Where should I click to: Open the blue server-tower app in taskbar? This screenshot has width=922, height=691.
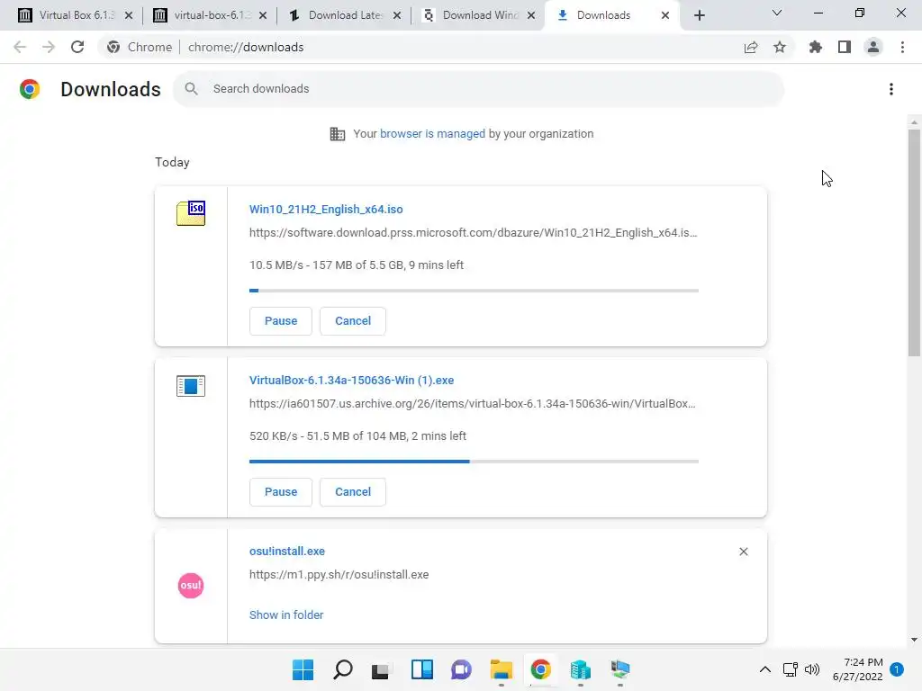(x=581, y=669)
